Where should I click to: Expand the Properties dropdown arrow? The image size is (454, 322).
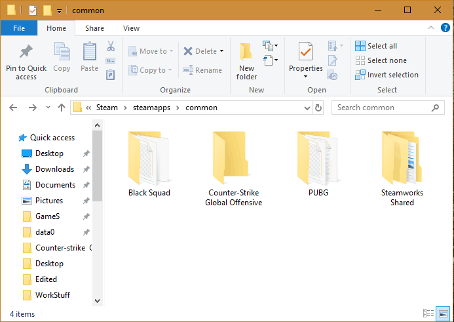(305, 77)
